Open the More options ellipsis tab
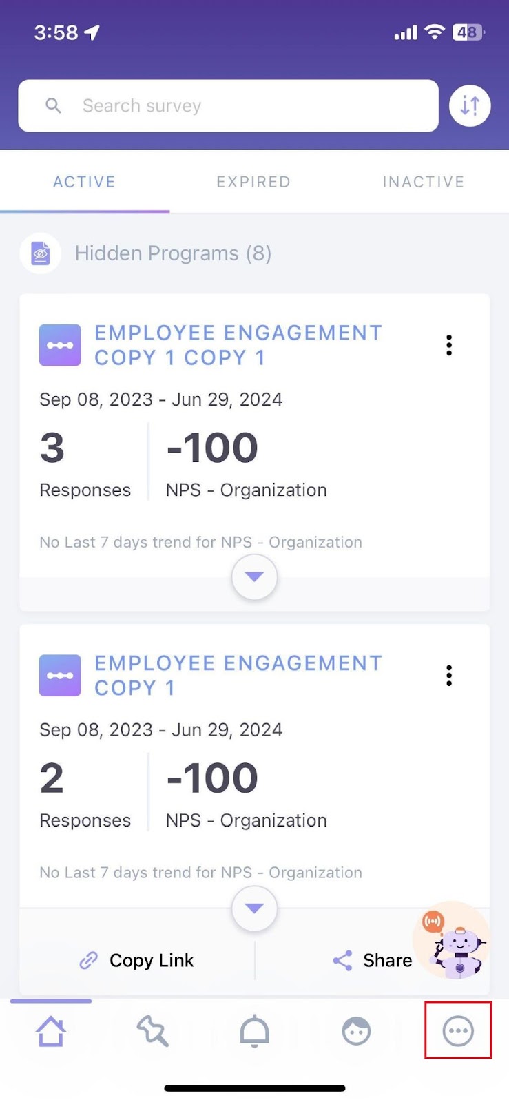This screenshot has width=509, height=1102. click(458, 1031)
